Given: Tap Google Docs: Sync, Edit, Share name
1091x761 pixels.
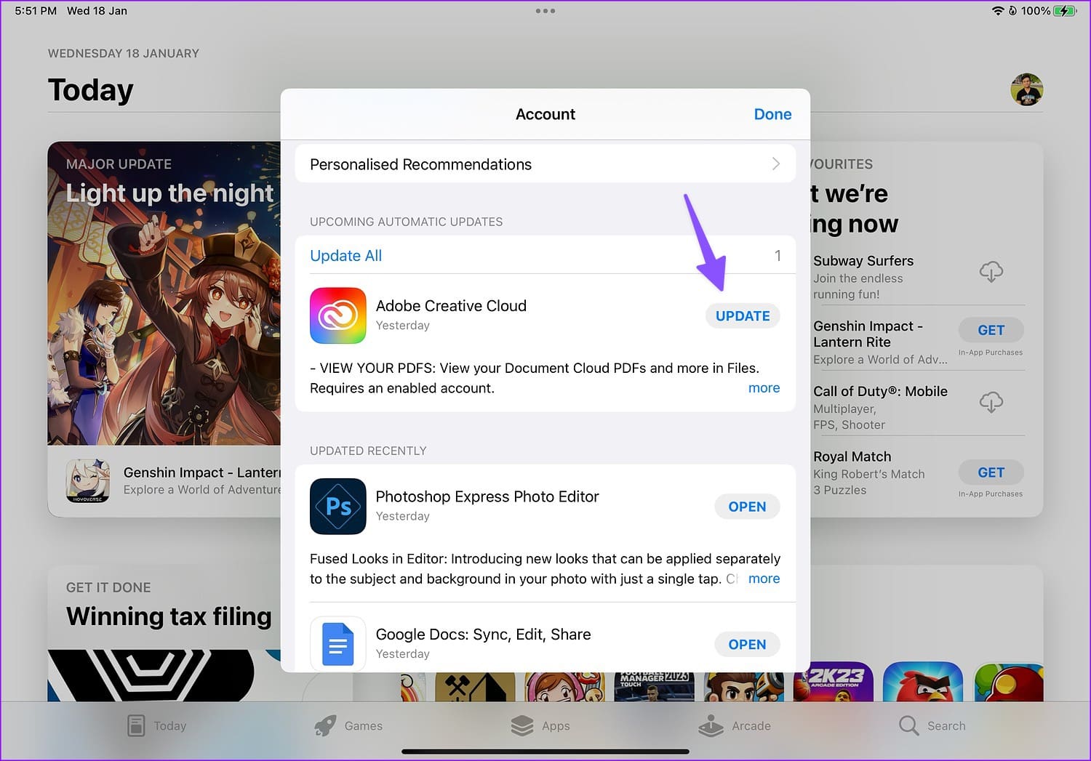Looking at the screenshot, I should pos(483,635).
